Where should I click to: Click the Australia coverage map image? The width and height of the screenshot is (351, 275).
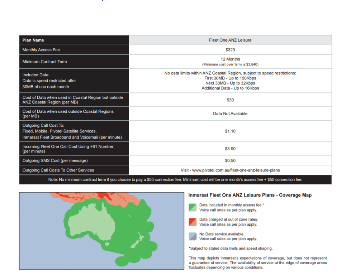(x=101, y=231)
